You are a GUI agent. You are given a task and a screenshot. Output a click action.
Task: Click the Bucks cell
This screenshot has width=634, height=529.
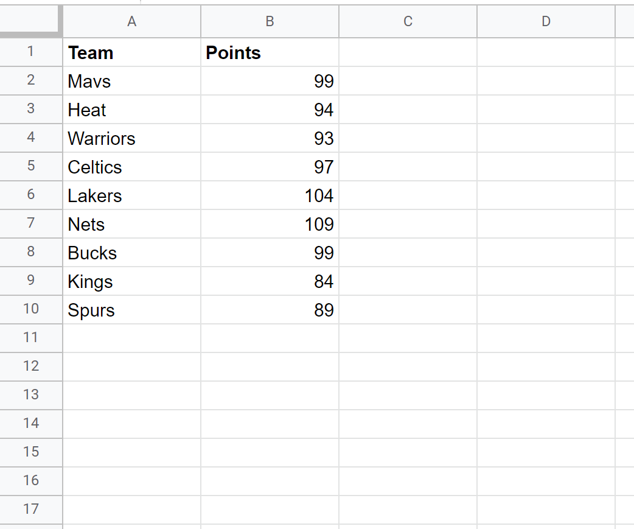click(131, 253)
